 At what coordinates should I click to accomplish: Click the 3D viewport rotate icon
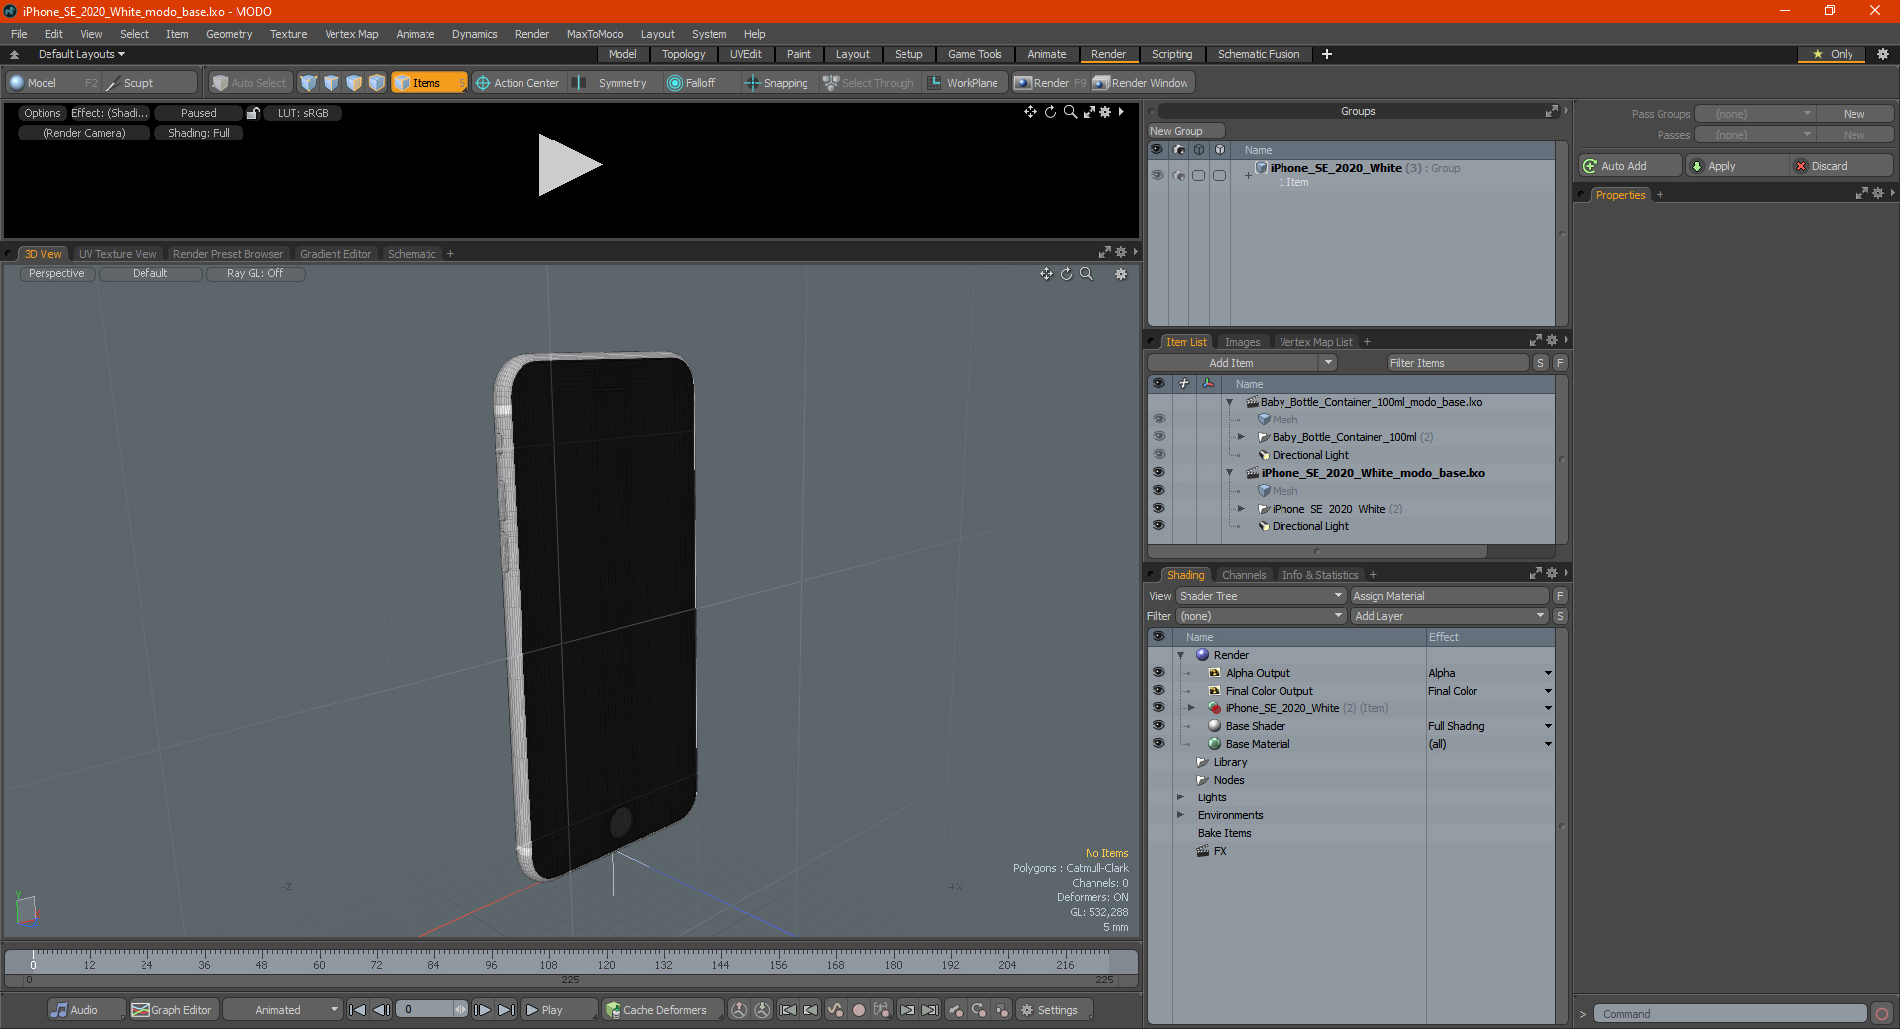coord(1067,274)
